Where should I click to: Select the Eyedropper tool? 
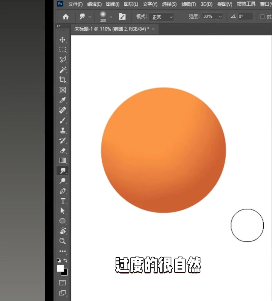click(63, 100)
